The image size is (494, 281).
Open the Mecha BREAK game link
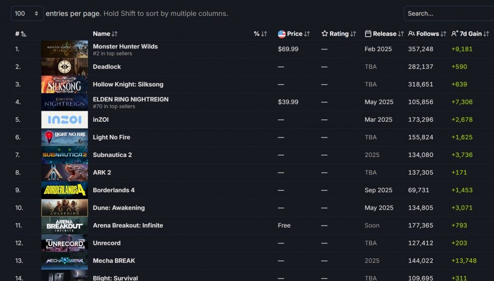pyautogui.click(x=114, y=261)
